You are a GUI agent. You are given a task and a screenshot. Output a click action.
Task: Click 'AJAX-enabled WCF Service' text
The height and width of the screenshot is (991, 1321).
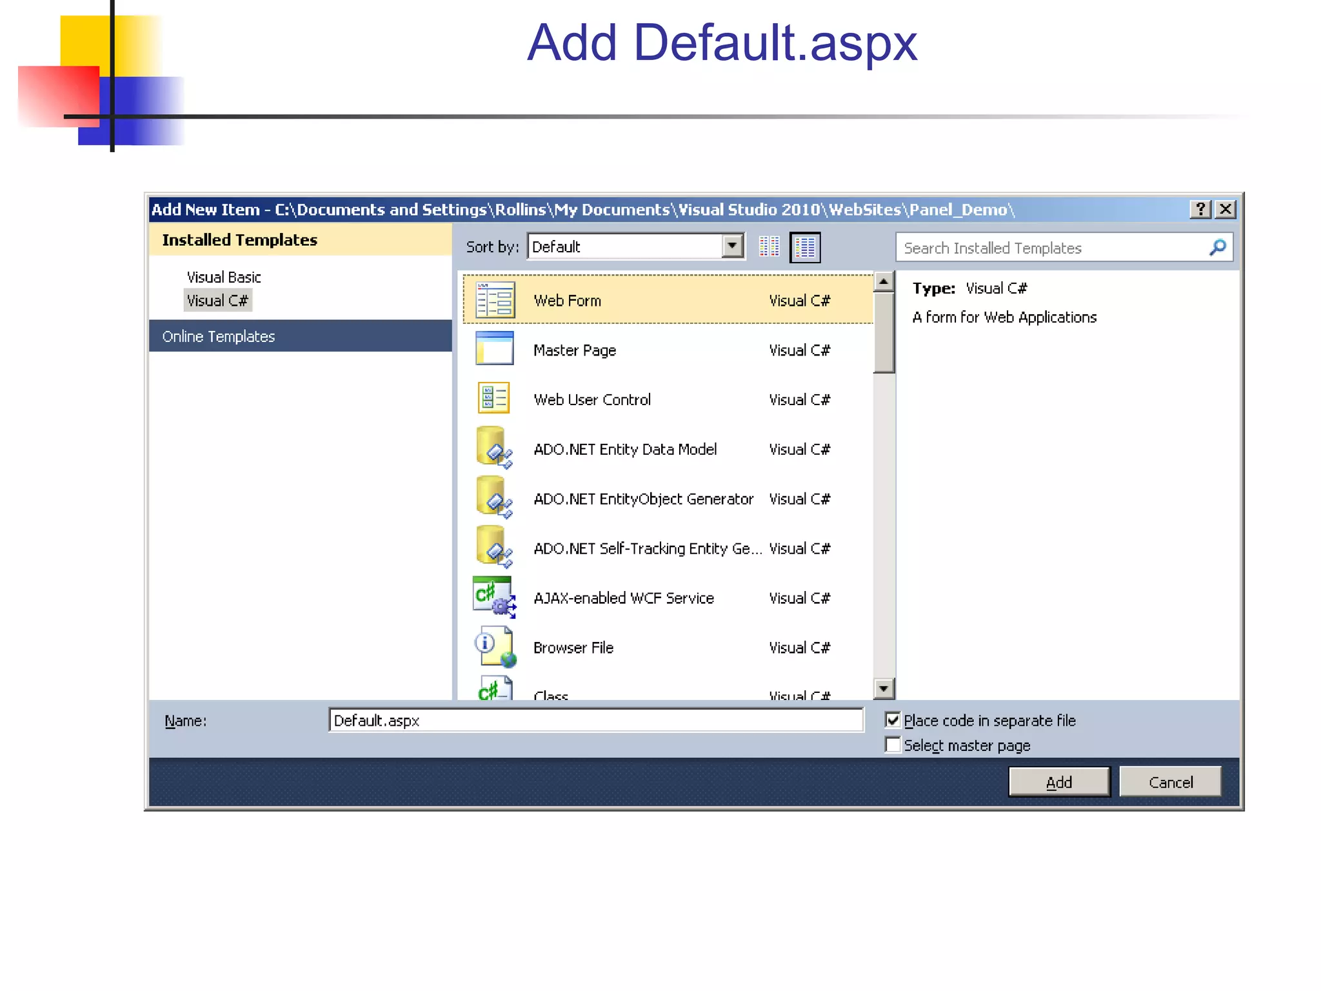point(624,598)
